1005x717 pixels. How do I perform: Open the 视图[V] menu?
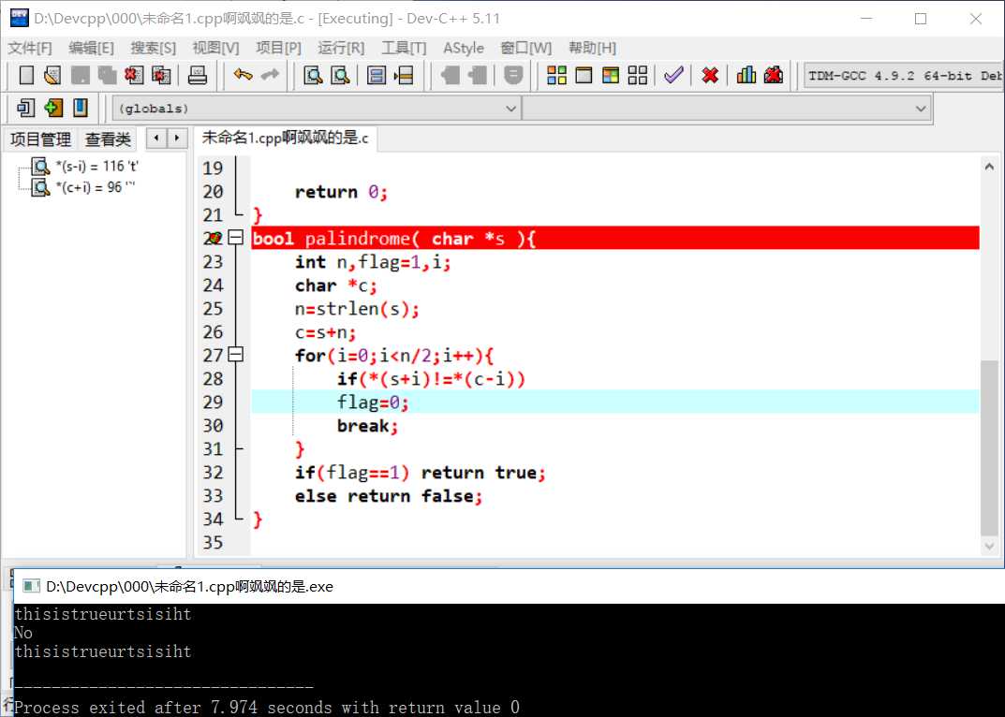coord(215,48)
